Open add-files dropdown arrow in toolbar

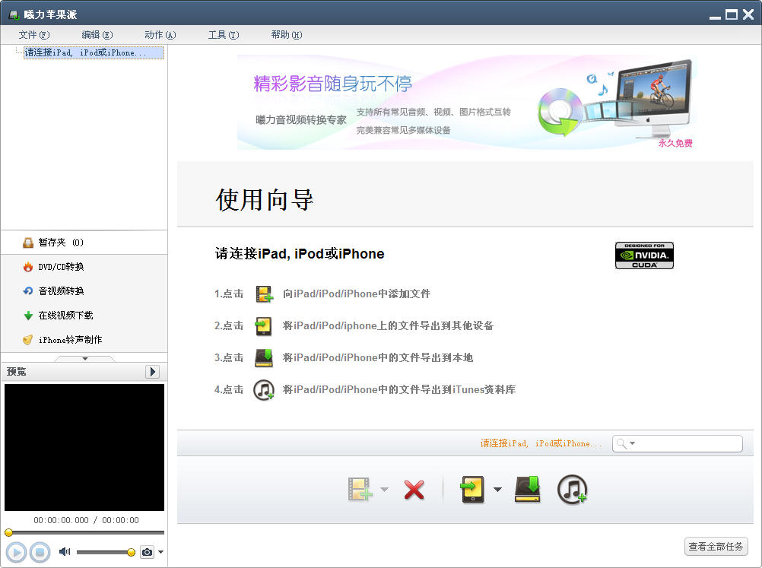pos(384,489)
